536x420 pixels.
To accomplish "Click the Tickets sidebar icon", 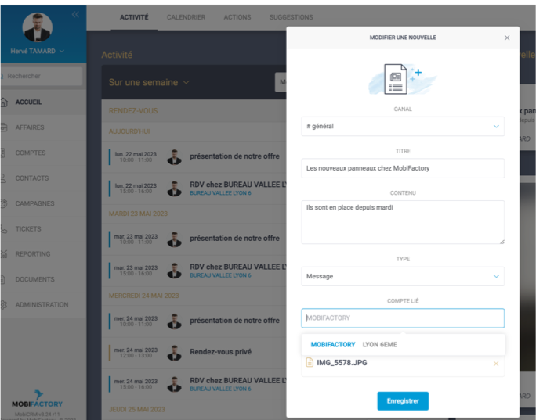I will 4,229.
